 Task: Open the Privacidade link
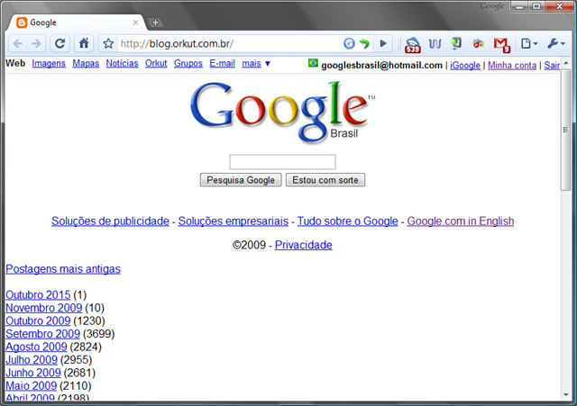pyautogui.click(x=304, y=245)
